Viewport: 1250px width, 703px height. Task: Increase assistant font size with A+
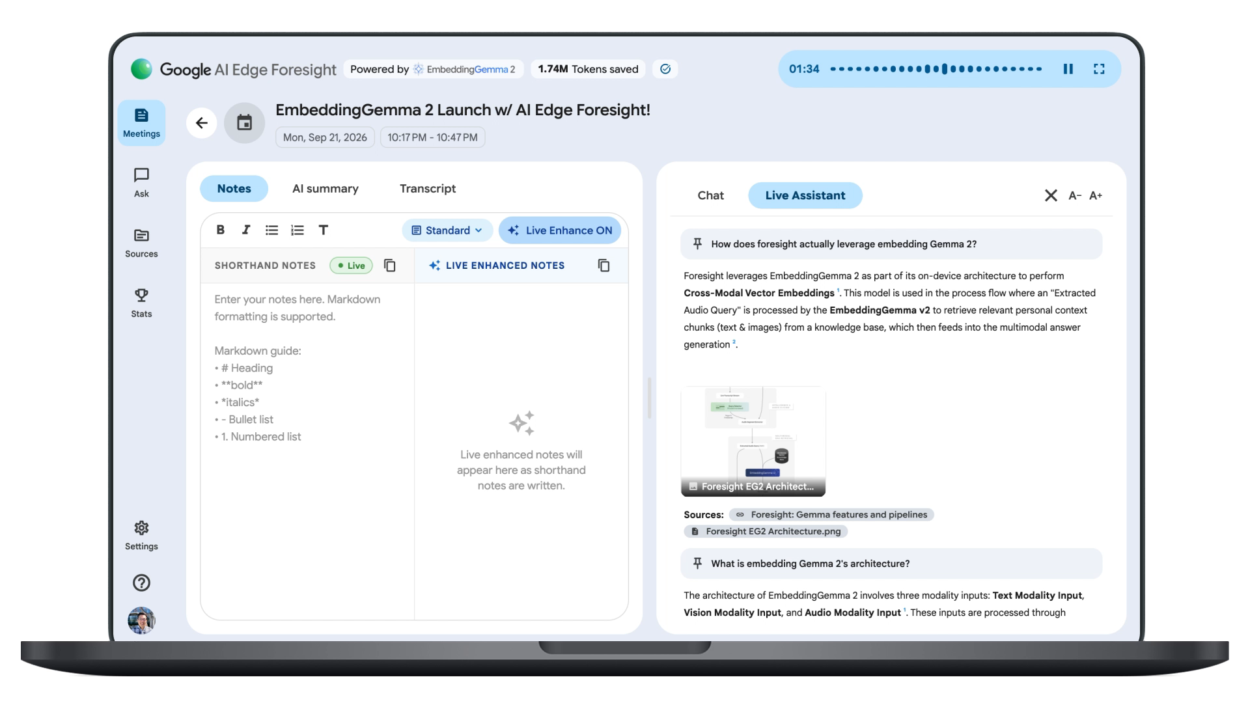1096,195
